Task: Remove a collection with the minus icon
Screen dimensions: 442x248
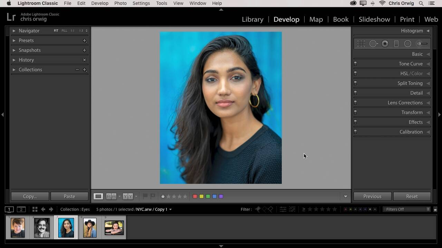Action: click(x=77, y=70)
